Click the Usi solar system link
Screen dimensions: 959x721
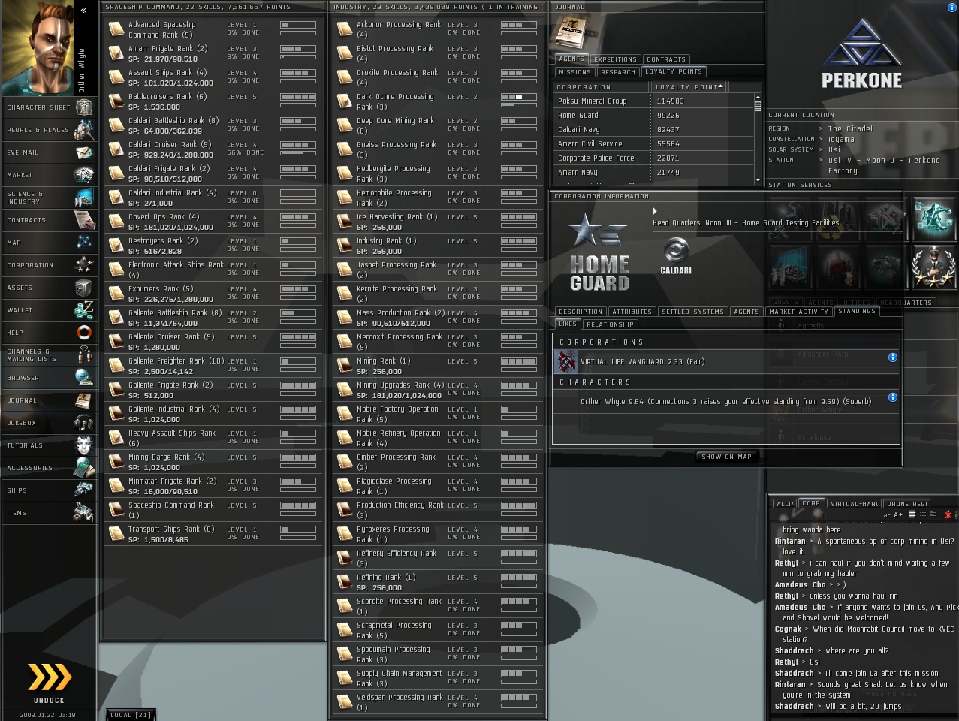click(x=834, y=150)
